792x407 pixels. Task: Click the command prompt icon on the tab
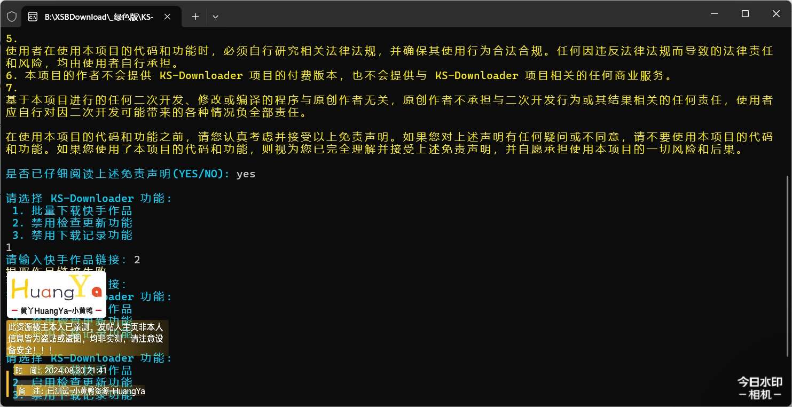pyautogui.click(x=33, y=17)
